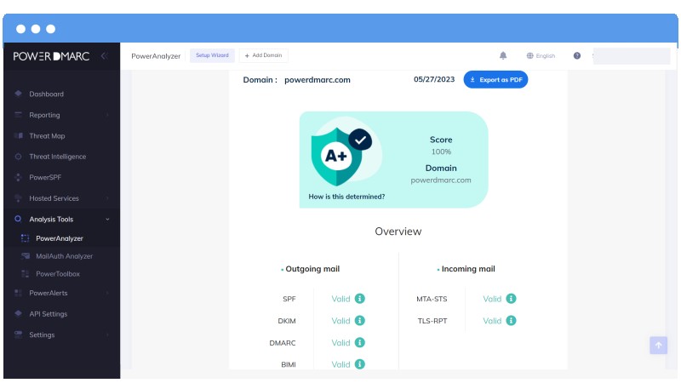The width and height of the screenshot is (681, 383).
Task: Select Threat Intelligence menu item
Action: coord(58,157)
